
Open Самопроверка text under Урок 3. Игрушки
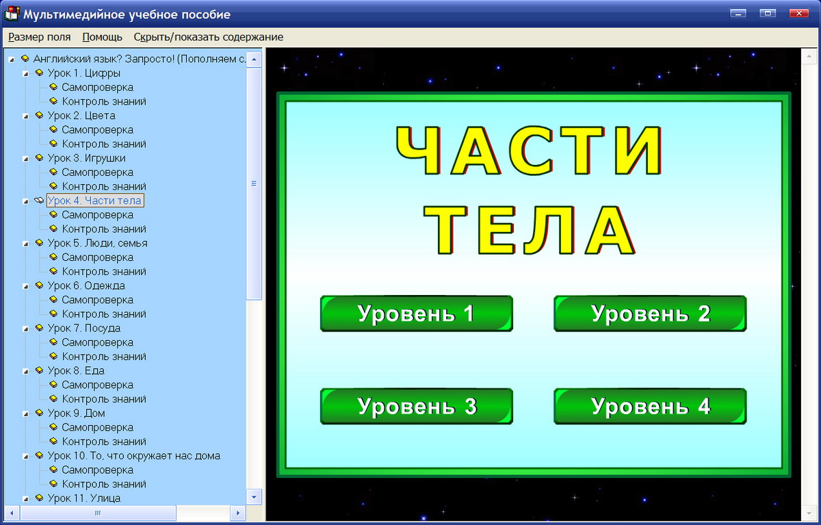97,172
